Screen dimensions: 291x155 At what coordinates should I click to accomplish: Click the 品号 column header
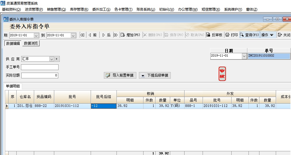(x=193, y=100)
